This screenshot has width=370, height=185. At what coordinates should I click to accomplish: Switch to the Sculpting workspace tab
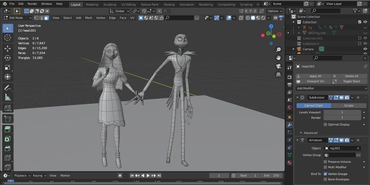coord(110,4)
